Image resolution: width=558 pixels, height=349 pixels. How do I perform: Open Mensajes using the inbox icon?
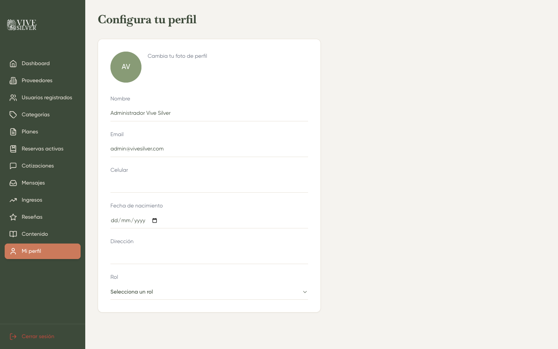(x=13, y=183)
